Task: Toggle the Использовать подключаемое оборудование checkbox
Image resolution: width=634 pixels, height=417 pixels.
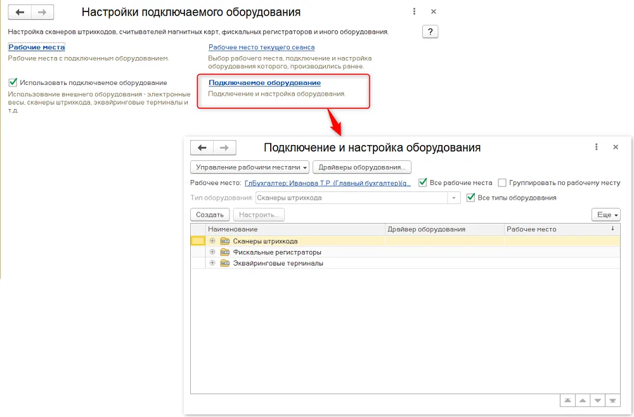Action: [13, 82]
